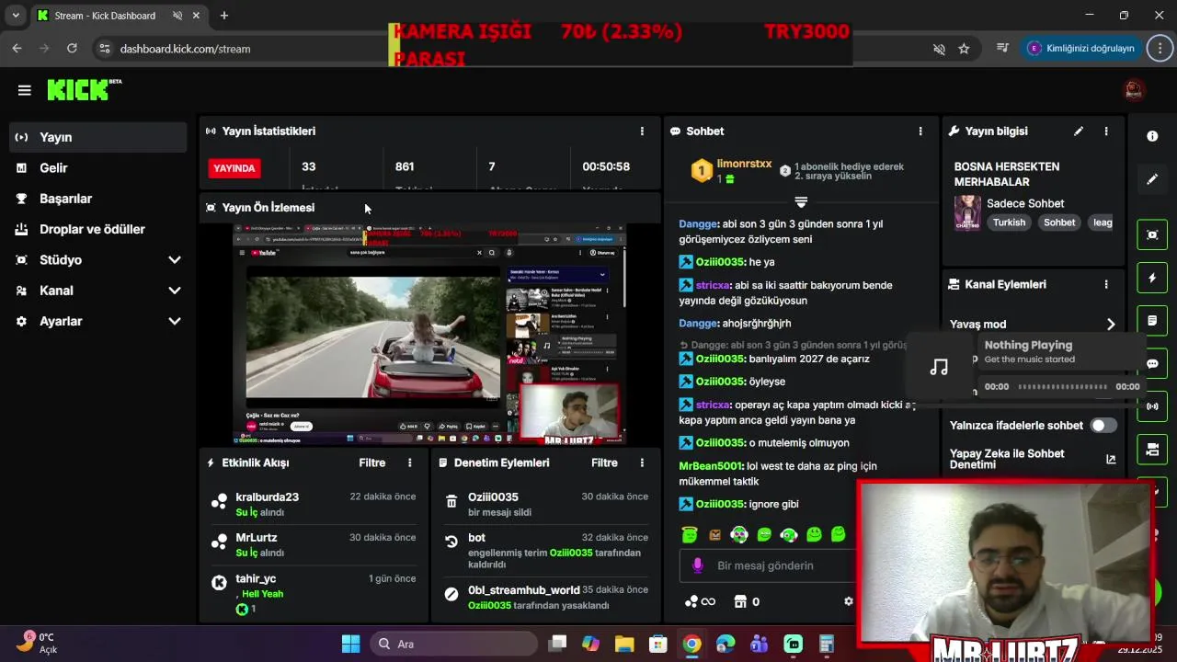Click the YAYINDA live badge
Viewport: 1177px width, 662px height.
pos(234,168)
